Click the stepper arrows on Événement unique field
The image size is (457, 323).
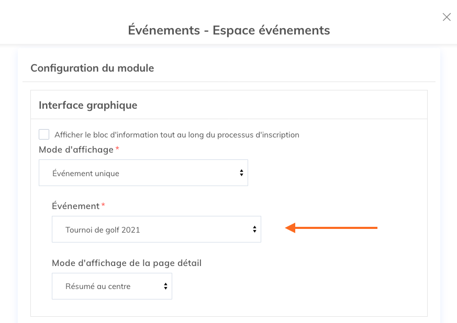coord(241,172)
